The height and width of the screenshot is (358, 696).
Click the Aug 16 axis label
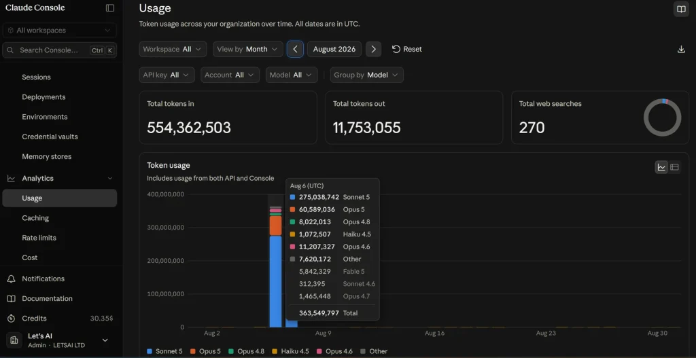(434, 333)
